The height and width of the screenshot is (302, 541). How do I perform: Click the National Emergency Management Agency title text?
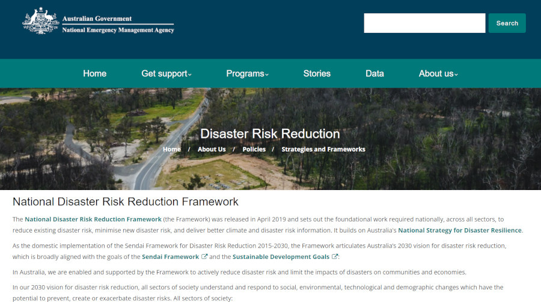118,30
